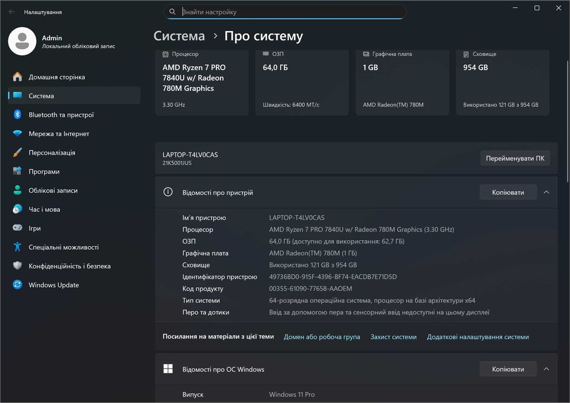Click model number 21K5001JUS
570x403 pixels.
[177, 163]
